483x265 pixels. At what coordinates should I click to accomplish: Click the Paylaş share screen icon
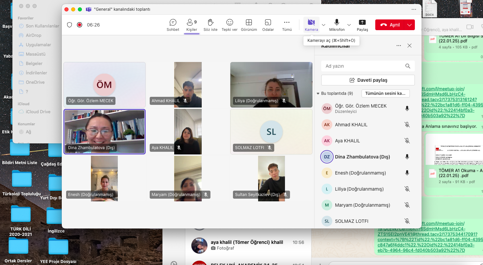362,25
